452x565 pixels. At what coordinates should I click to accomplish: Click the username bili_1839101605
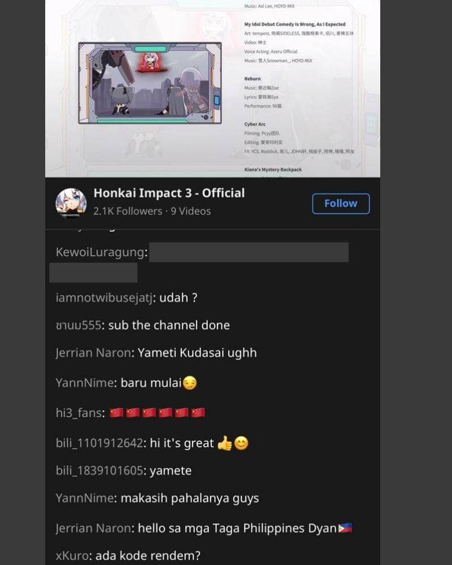click(99, 470)
